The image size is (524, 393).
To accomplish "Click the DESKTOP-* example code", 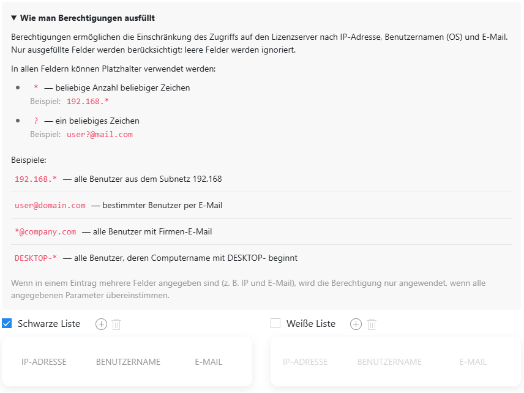I will [x=36, y=258].
